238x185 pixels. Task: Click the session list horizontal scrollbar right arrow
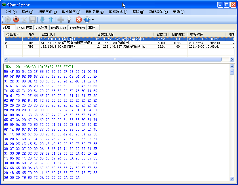coord(232,59)
